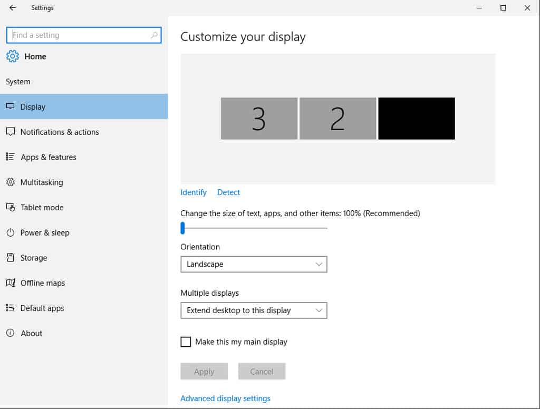Maximize the Settings window
Image resolution: width=540 pixels, height=409 pixels.
[x=503, y=7]
